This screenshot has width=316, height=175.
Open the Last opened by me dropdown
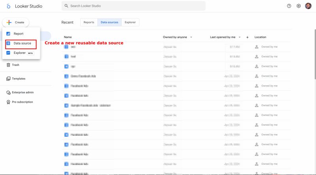click(x=225, y=37)
